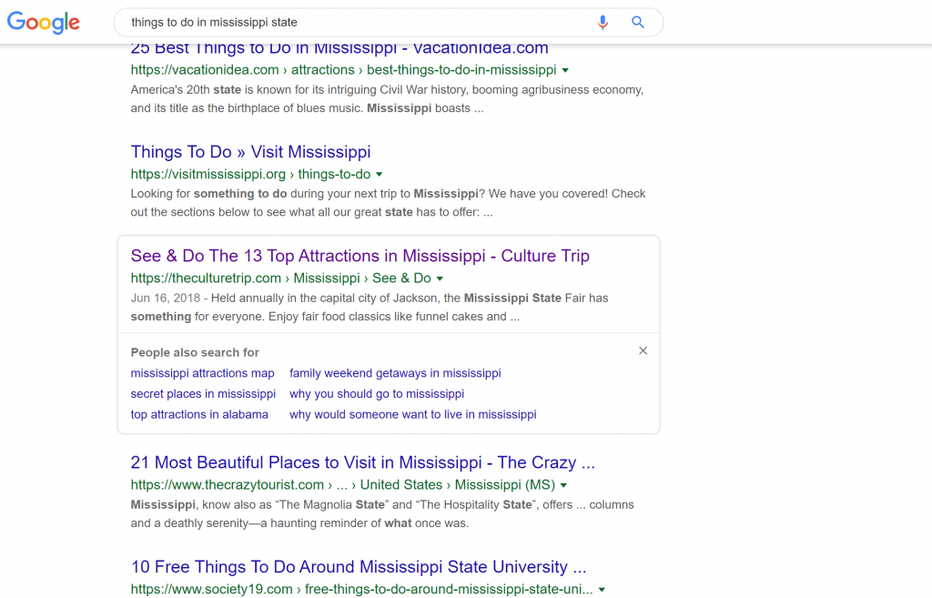Screen dimensions: 932x598
Task: Open See & Do 13 Top Attractions result
Action: (360, 256)
